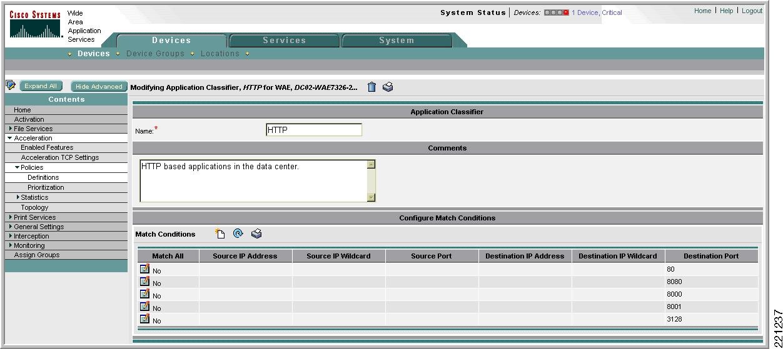This screenshot has width=783, height=349.
Task: Click the Destination Port column header
Action: (711, 256)
